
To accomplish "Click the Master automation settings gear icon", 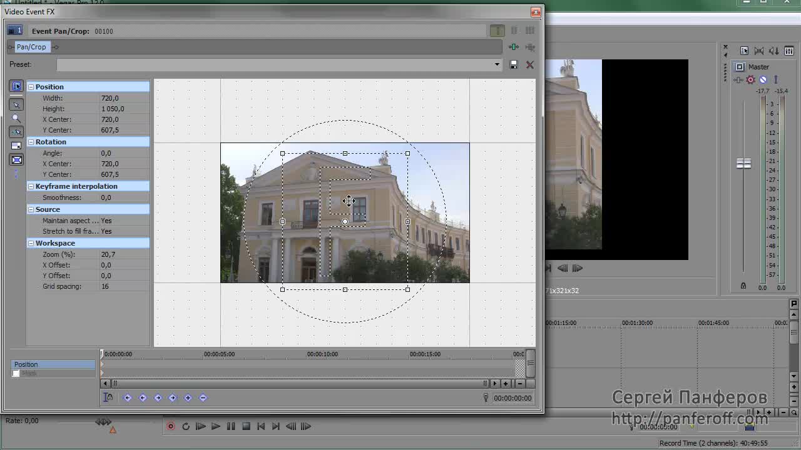I will [751, 80].
